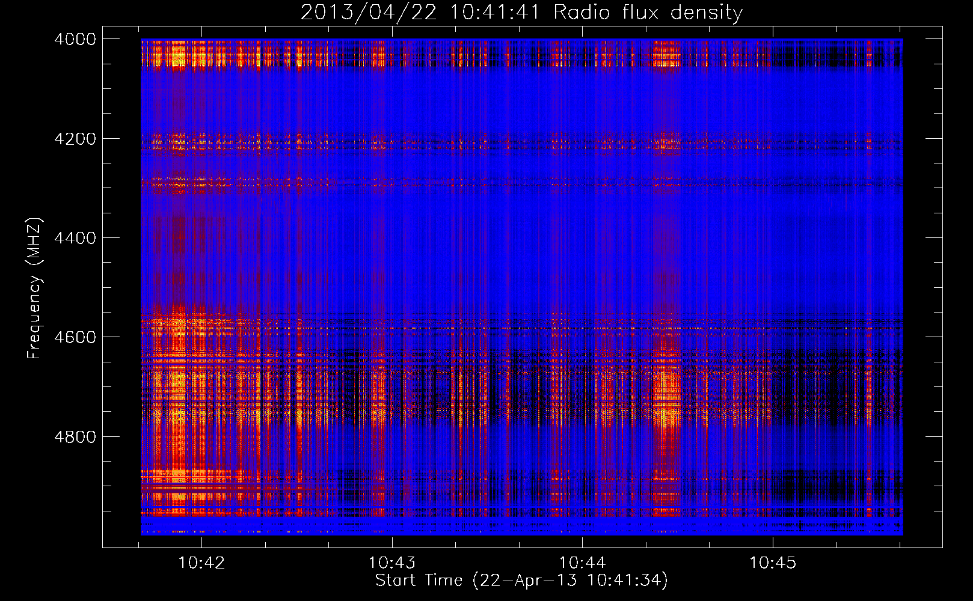The image size is (973, 601).
Task: Click the 10:45 time axis label
Action: click(773, 563)
